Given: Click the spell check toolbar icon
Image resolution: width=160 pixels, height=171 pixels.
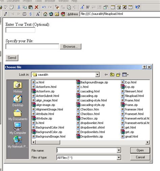Looking at the screenshot, I should point(6,7).
